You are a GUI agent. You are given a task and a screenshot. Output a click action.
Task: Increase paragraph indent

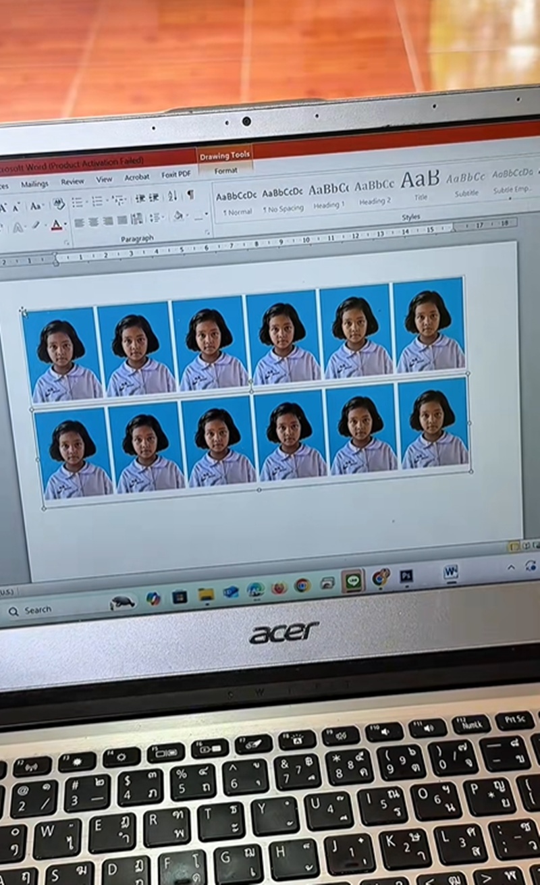(x=153, y=198)
